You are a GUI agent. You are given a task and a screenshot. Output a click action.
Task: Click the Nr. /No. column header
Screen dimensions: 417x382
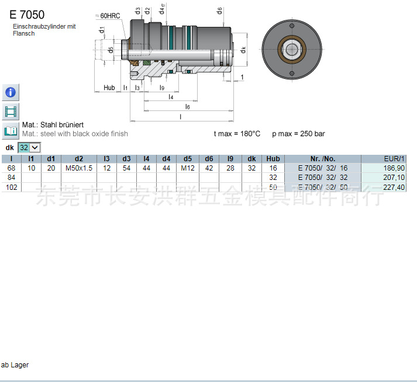pyautogui.click(x=322, y=159)
